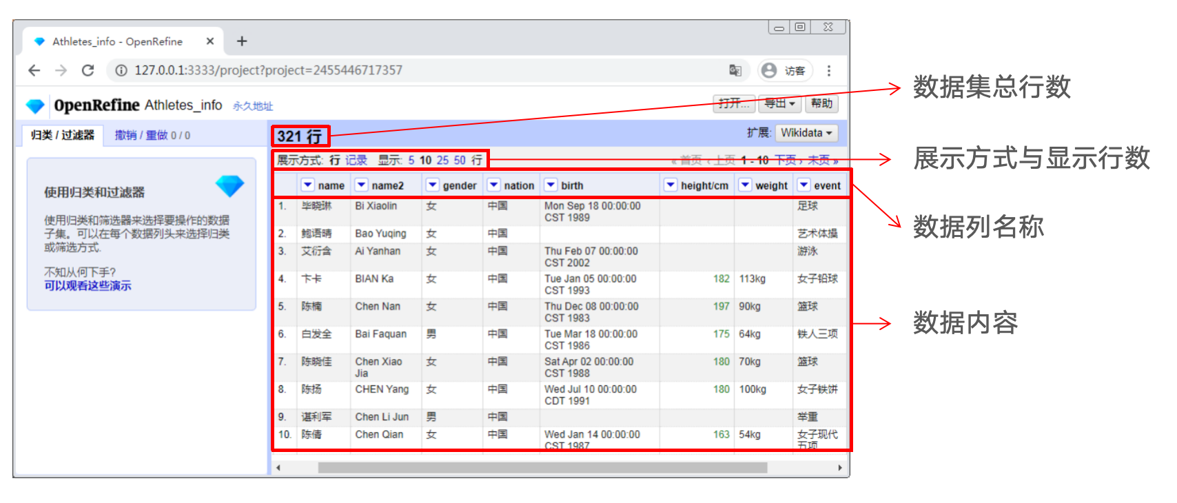Click the scrollbar right arrow
The width and height of the screenshot is (1177, 503).
point(840,468)
